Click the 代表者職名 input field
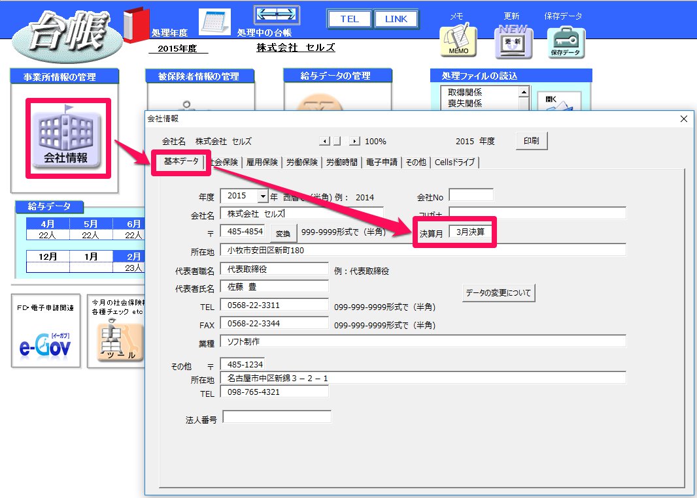 [274, 269]
